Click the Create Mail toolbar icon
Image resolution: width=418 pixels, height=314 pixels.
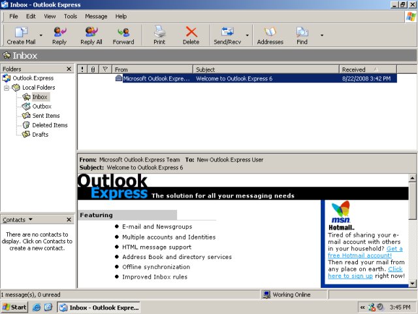pyautogui.click(x=21, y=35)
